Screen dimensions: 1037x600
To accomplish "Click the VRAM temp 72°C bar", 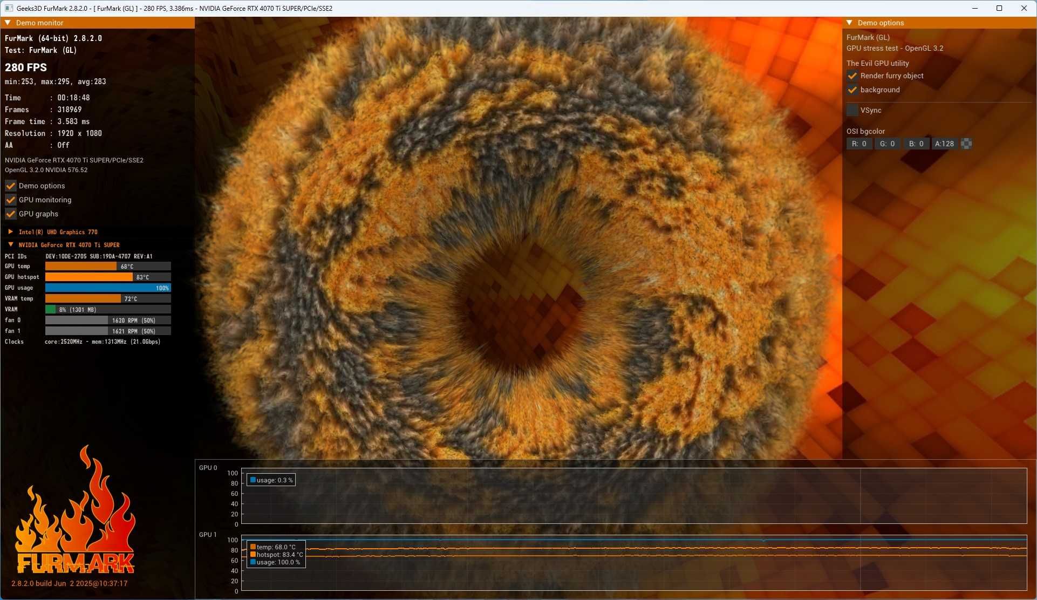I will click(108, 298).
